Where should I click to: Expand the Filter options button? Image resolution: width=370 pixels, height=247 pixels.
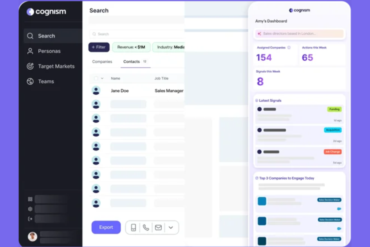click(x=99, y=47)
